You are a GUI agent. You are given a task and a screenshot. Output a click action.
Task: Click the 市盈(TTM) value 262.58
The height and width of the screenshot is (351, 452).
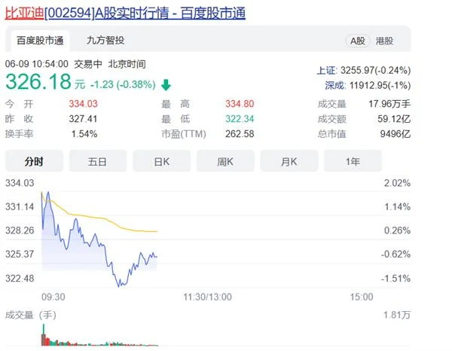coord(240,134)
